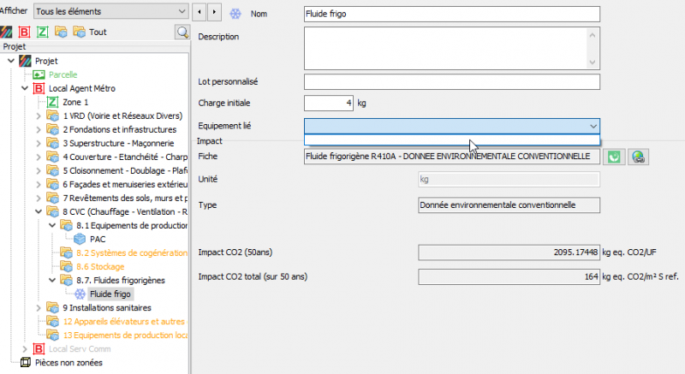This screenshot has width=685, height=374.
Task: Click the Lot personnalisé text field
Action: (452, 81)
